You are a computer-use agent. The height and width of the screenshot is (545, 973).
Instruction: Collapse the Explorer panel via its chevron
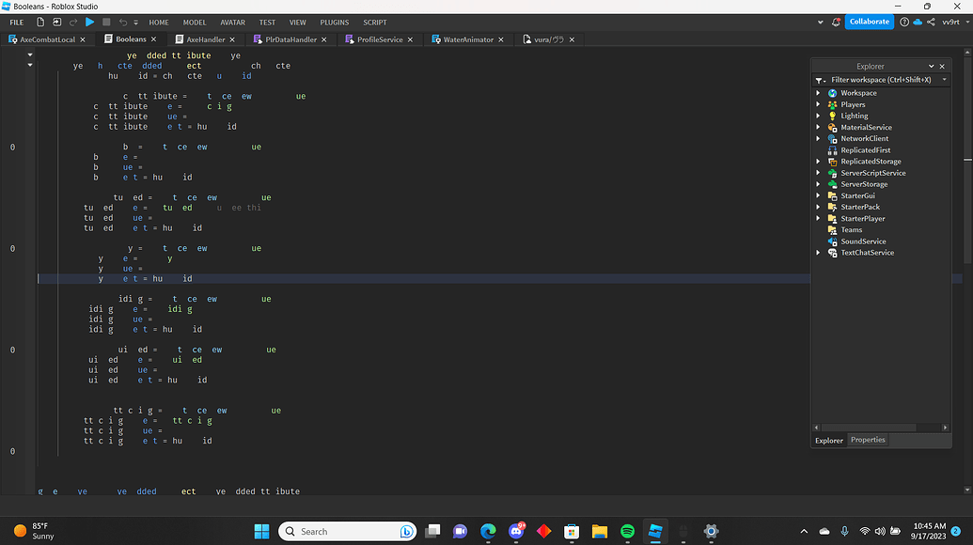[x=931, y=66]
